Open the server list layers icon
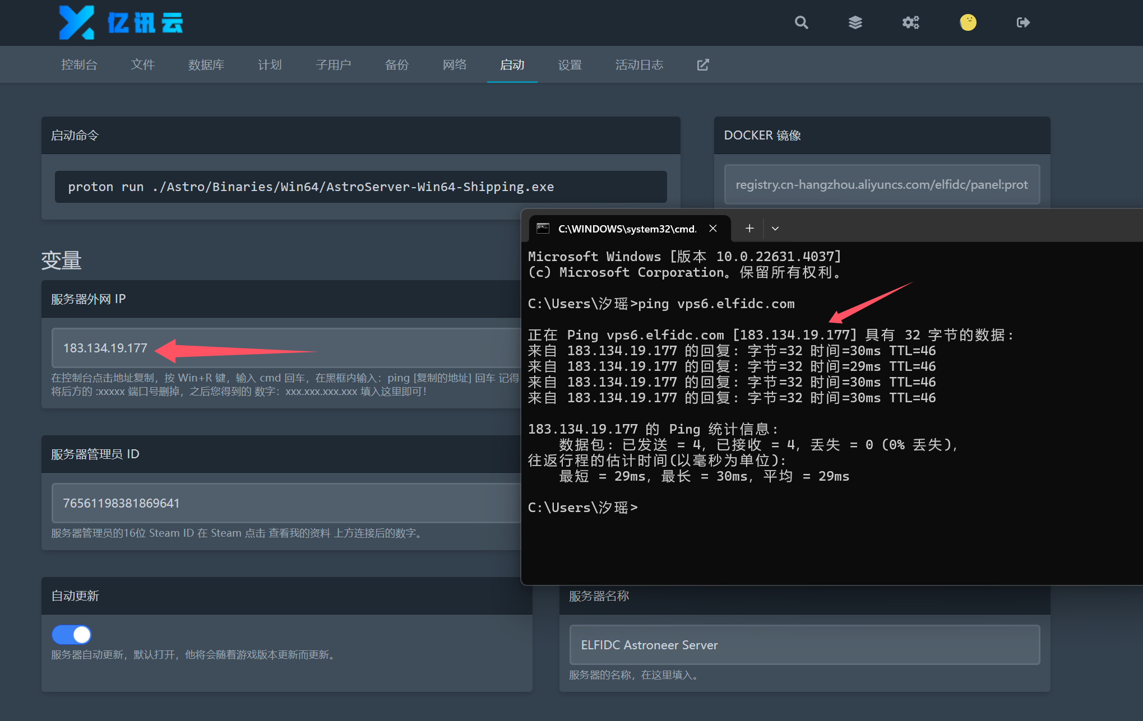 click(x=855, y=22)
